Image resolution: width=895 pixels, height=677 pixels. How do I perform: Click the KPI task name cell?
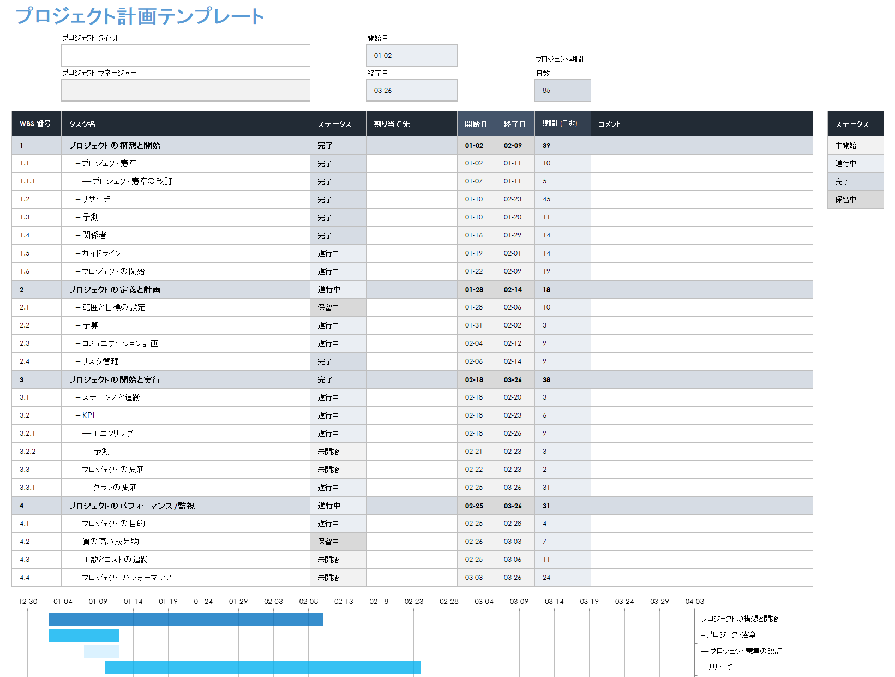pos(185,415)
